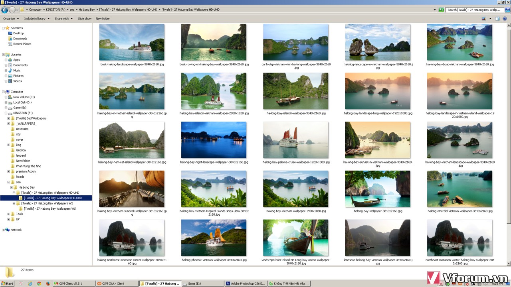Select [Twalls] - 27 HaLong Bay Wallpapers WS subfolder
The width and height of the screenshot is (511, 287).
[x=50, y=208]
